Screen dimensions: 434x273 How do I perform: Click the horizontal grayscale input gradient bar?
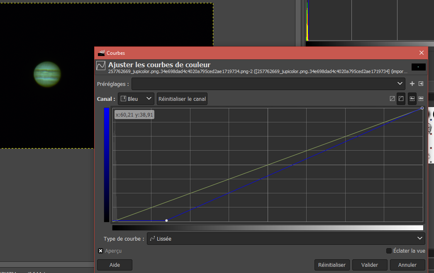pos(268,228)
